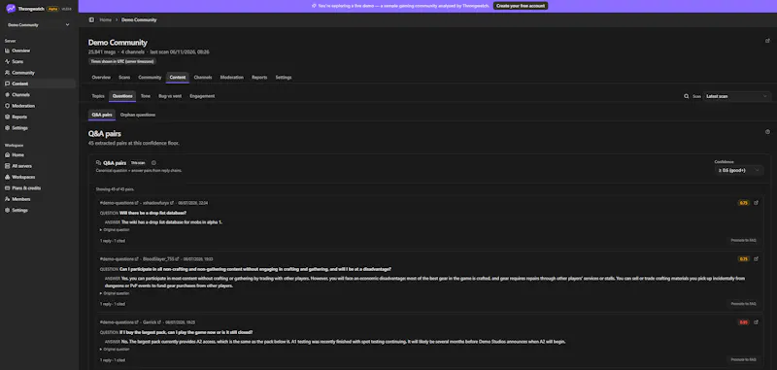The width and height of the screenshot is (777, 370).
Task: Open the Tone sub-tab
Action: pos(145,96)
